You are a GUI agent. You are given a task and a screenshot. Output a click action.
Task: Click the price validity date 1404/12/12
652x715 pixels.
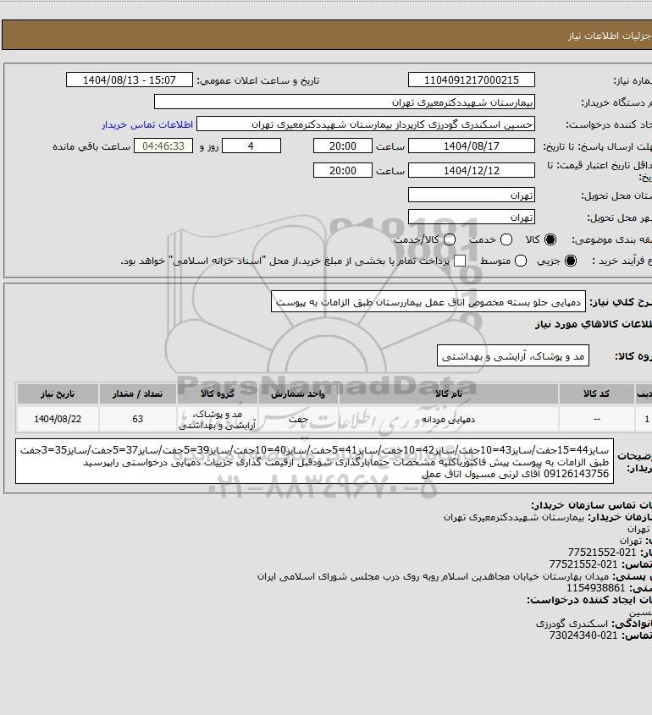(471, 170)
